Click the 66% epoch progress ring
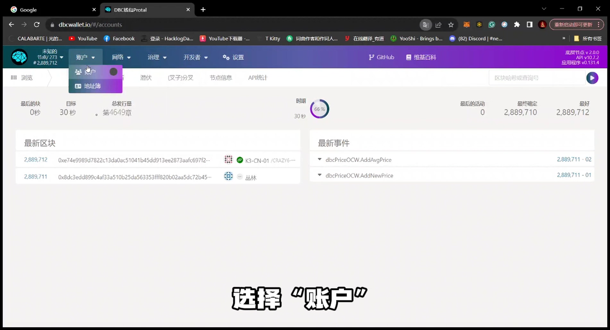The height and width of the screenshot is (330, 610). [x=319, y=109]
